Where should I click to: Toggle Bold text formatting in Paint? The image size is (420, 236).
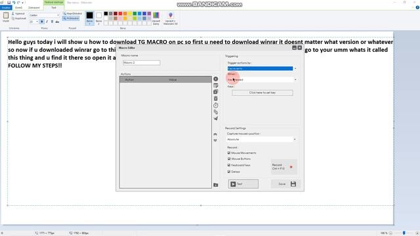(x=42, y=22)
